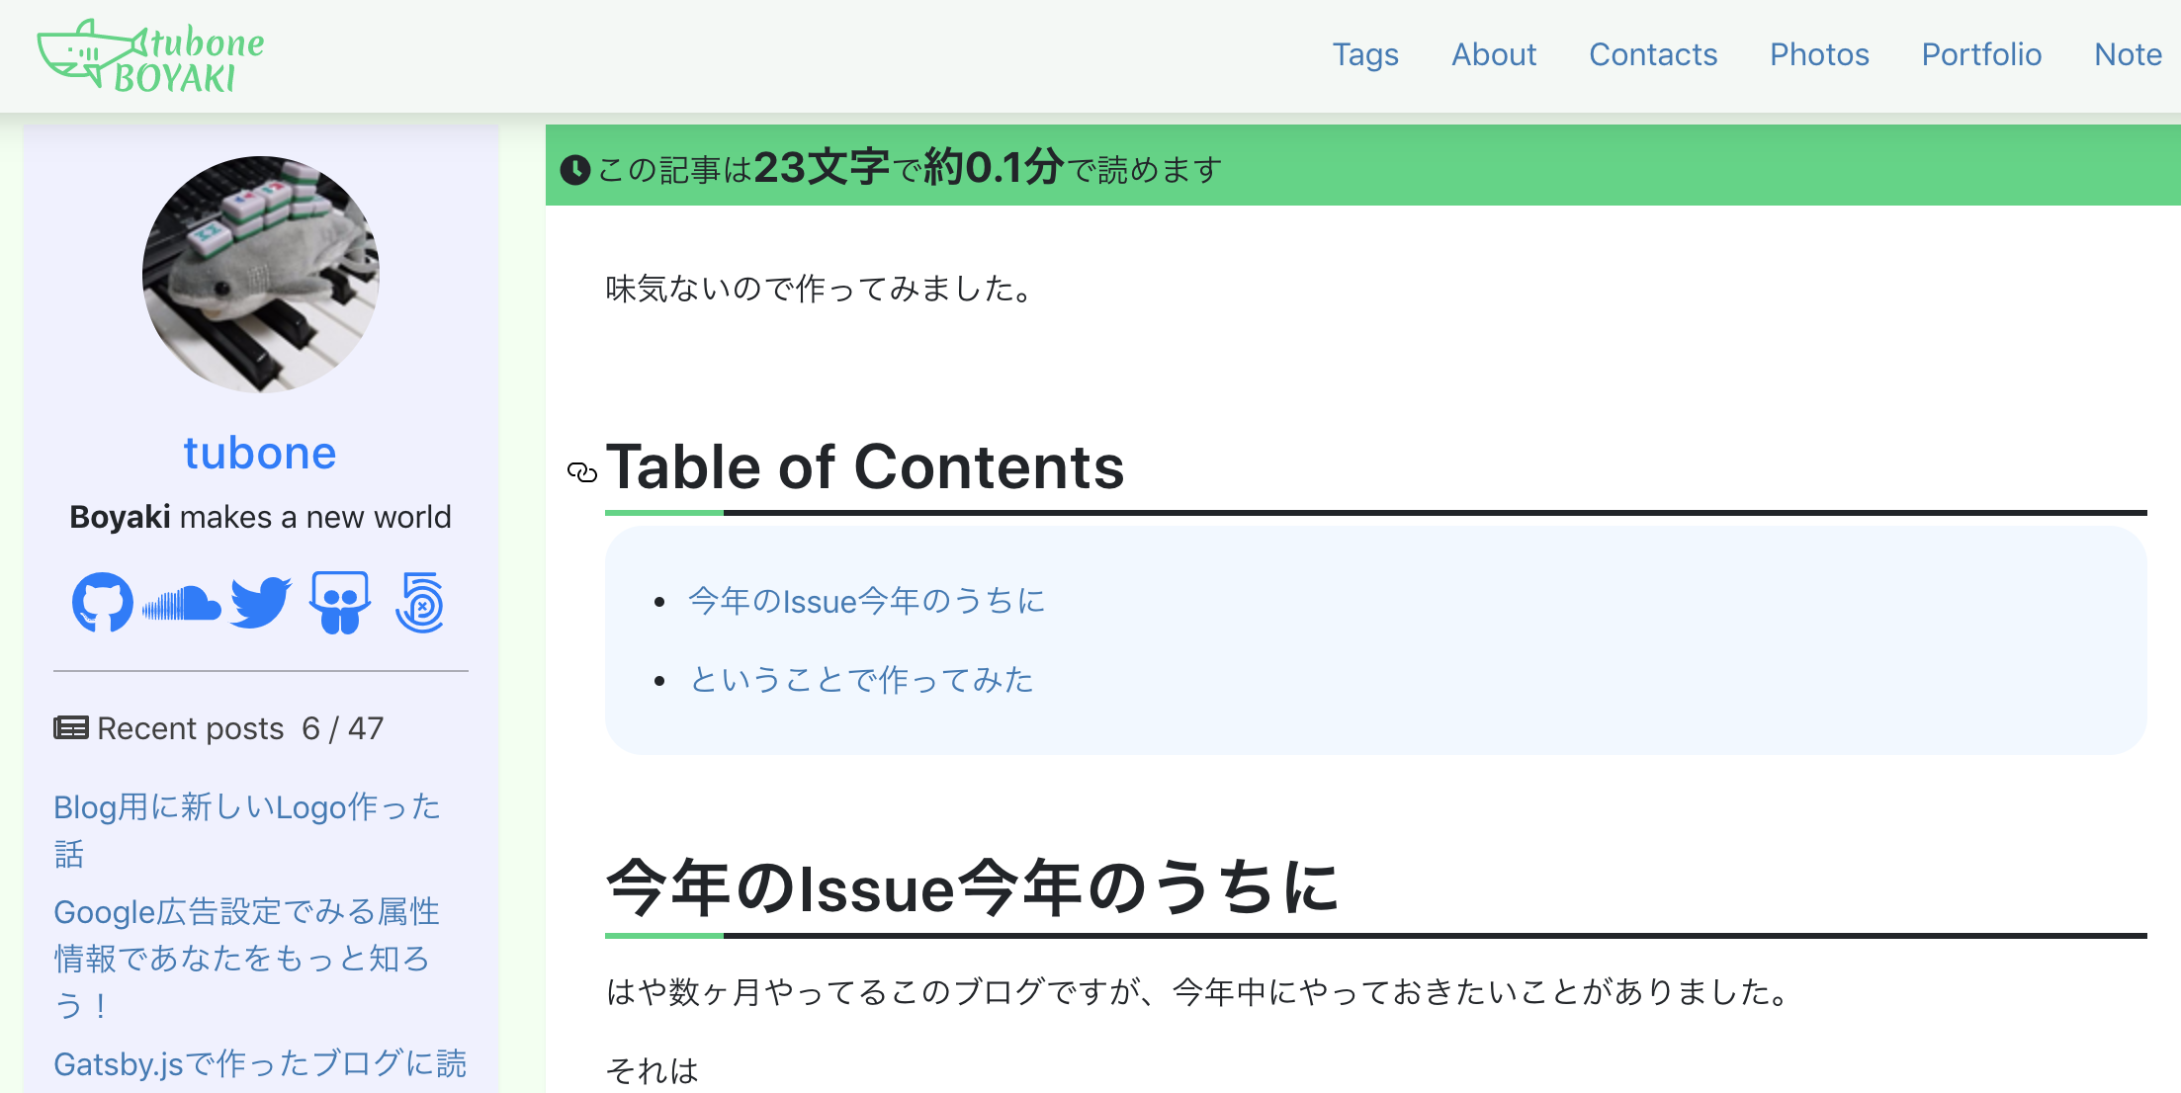Click the tubone author name link
Viewport: 2181px width, 1093px height.
[260, 453]
